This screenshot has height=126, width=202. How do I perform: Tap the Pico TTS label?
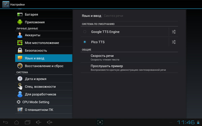click(98, 42)
